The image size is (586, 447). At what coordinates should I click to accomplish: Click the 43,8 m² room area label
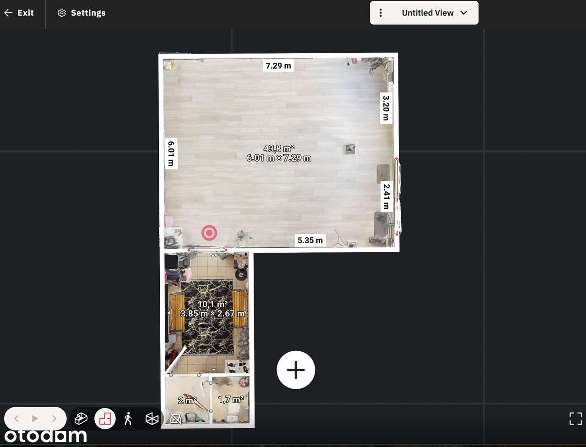click(279, 148)
